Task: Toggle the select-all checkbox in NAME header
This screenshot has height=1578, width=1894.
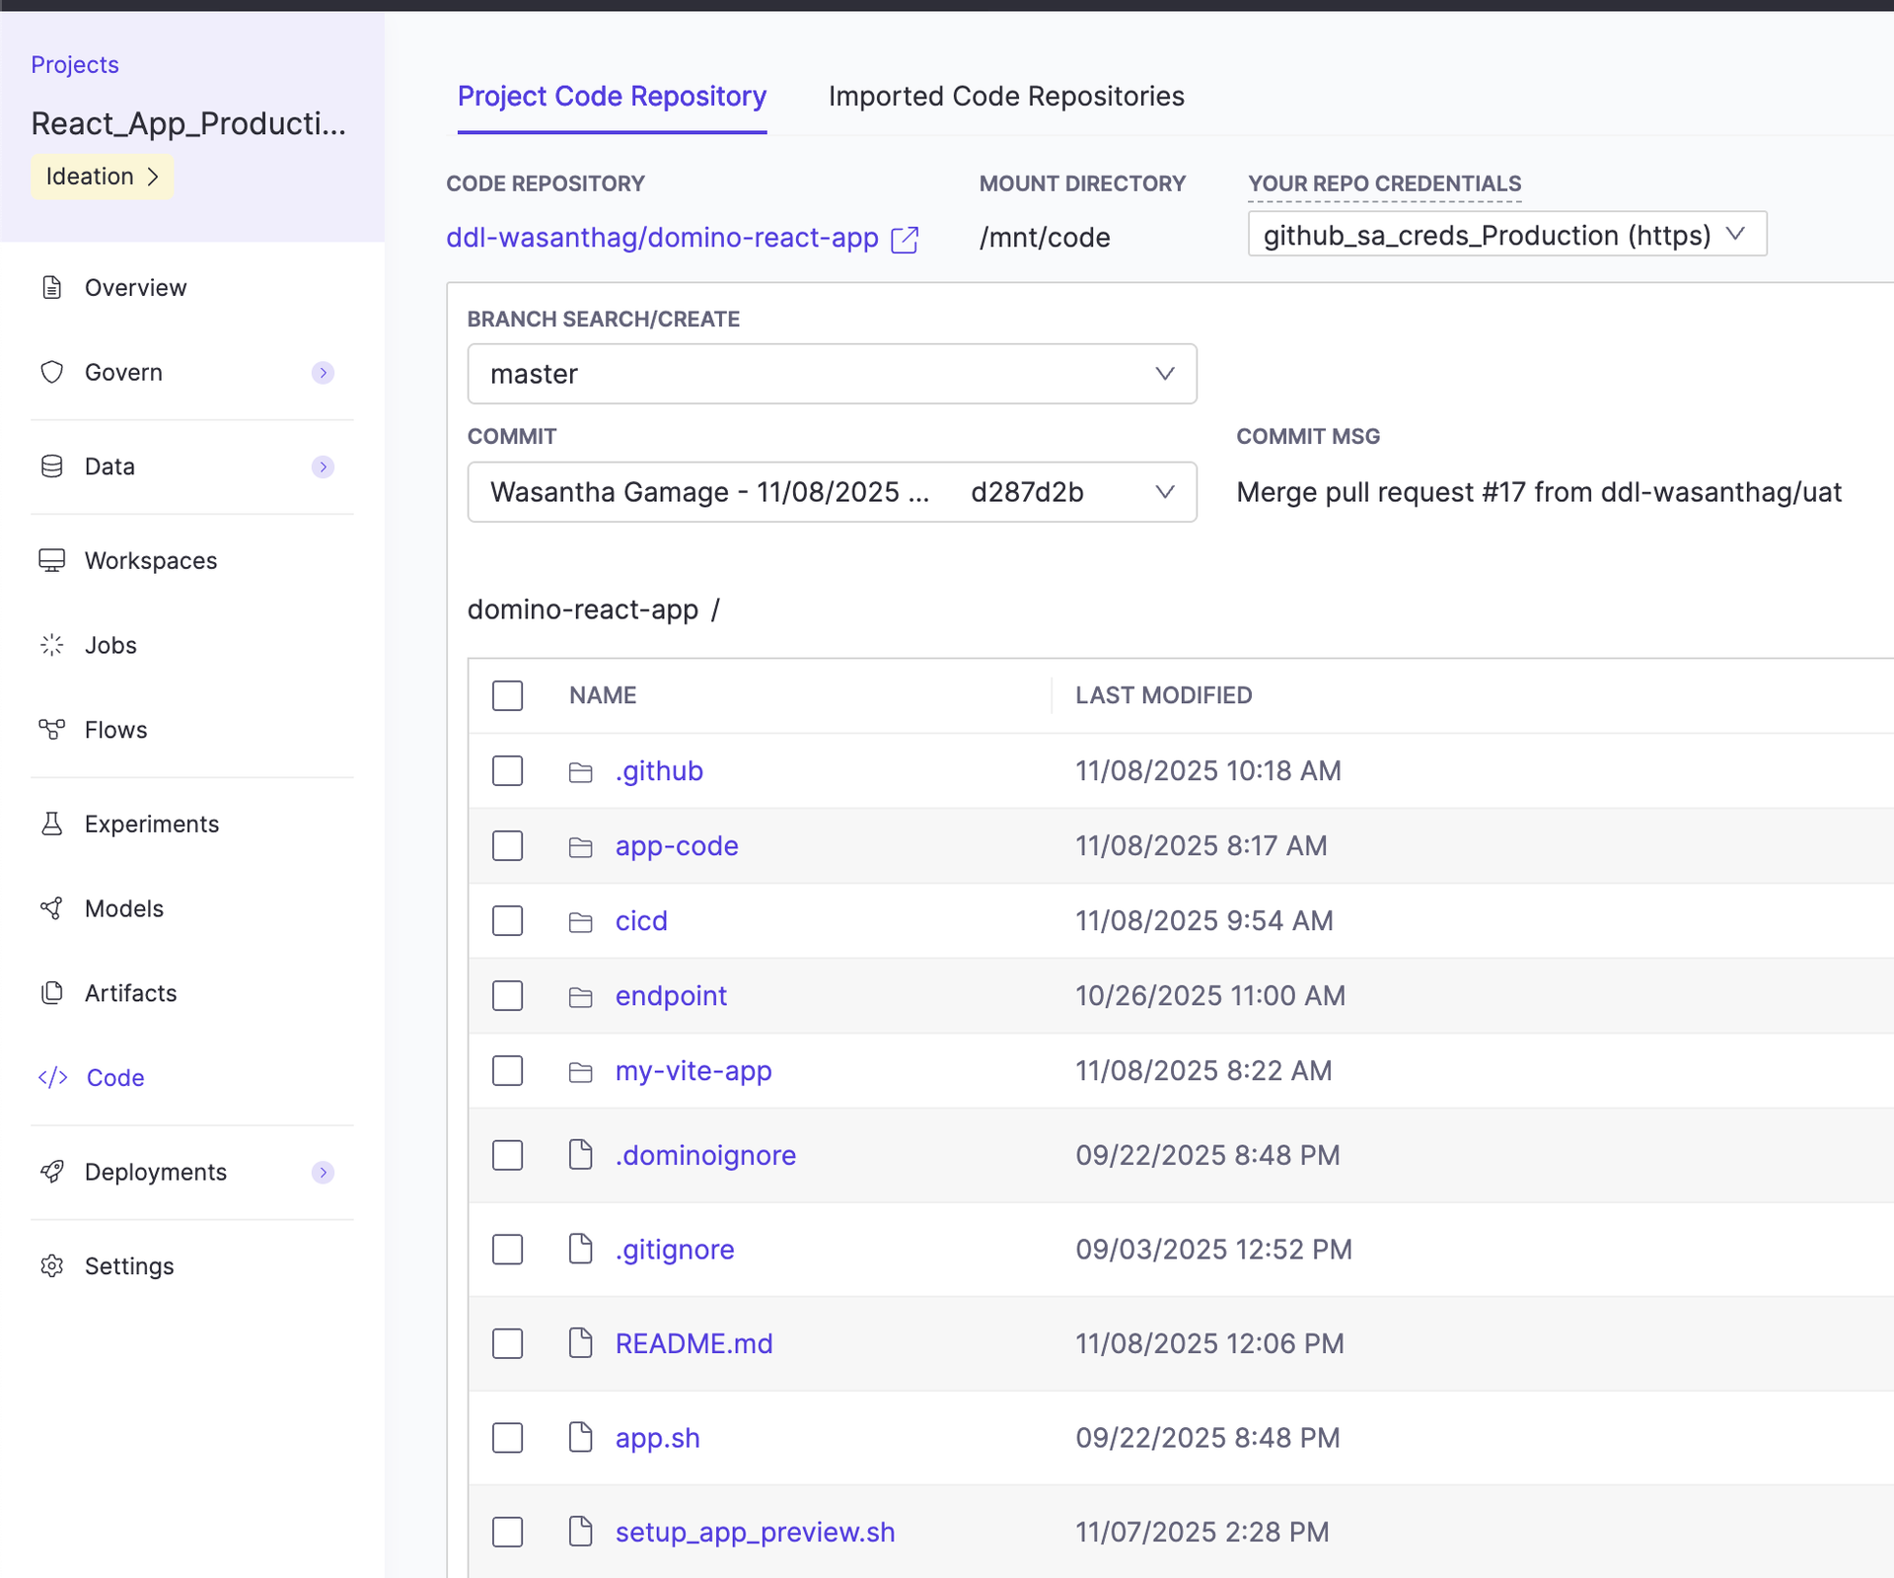Action: click(508, 695)
